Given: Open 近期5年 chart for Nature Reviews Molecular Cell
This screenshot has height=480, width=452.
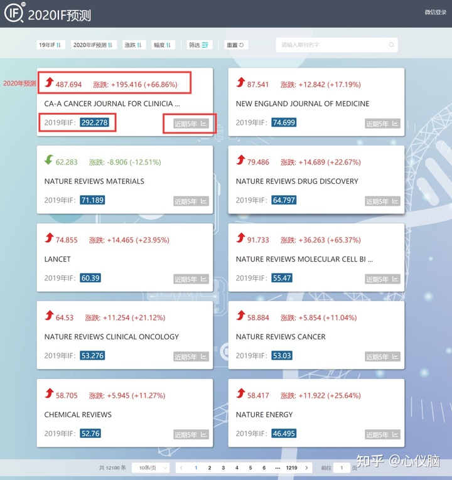Looking at the screenshot, I should click(382, 279).
